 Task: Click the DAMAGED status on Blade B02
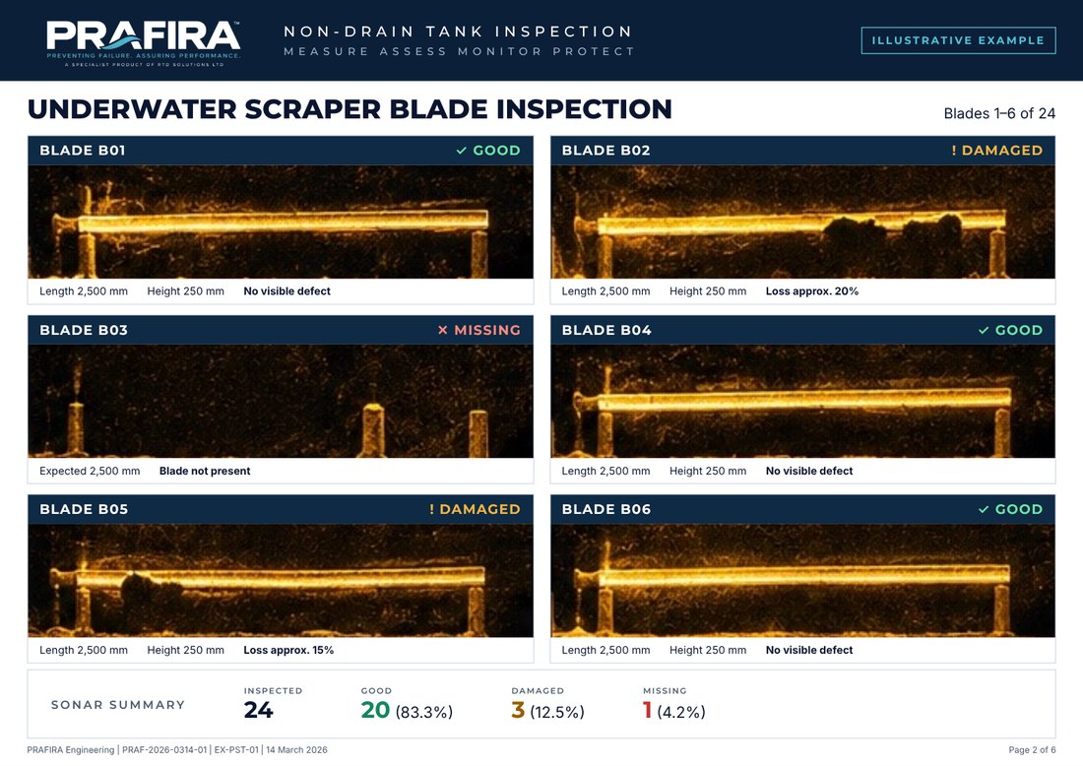pyautogui.click(x=996, y=151)
